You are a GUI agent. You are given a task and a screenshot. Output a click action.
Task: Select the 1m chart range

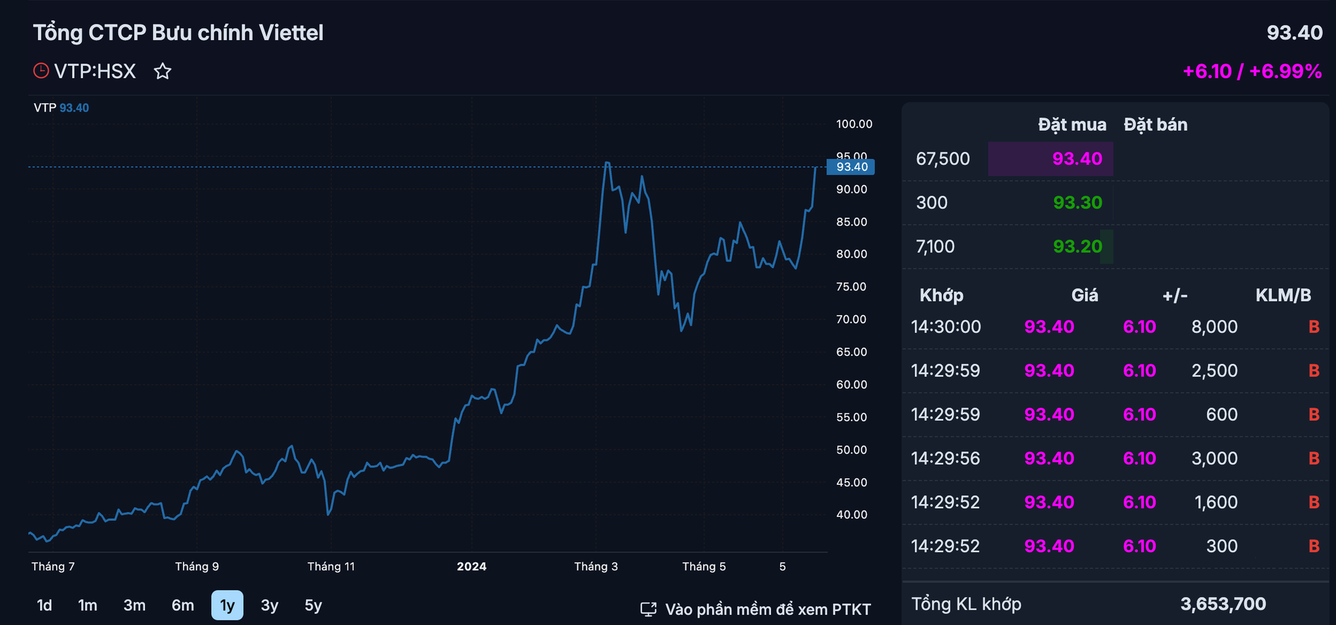pyautogui.click(x=88, y=605)
